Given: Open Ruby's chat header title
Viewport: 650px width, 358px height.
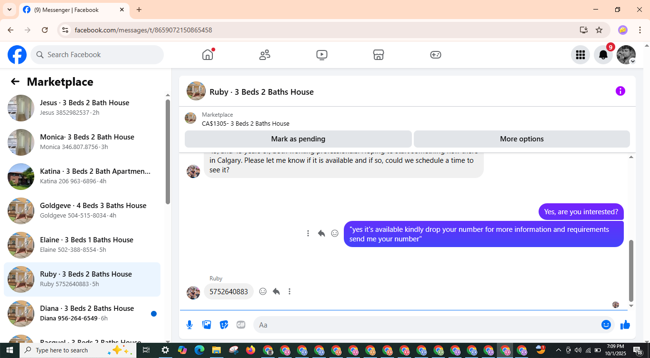Looking at the screenshot, I should pyautogui.click(x=261, y=92).
